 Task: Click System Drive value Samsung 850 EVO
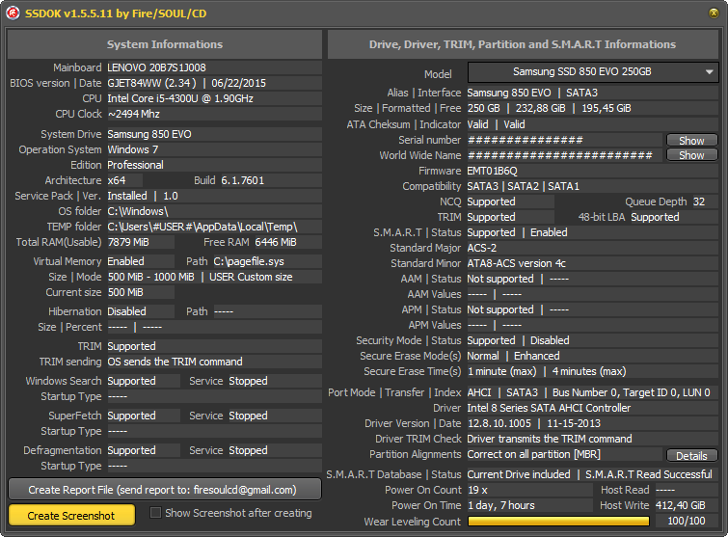click(x=149, y=134)
